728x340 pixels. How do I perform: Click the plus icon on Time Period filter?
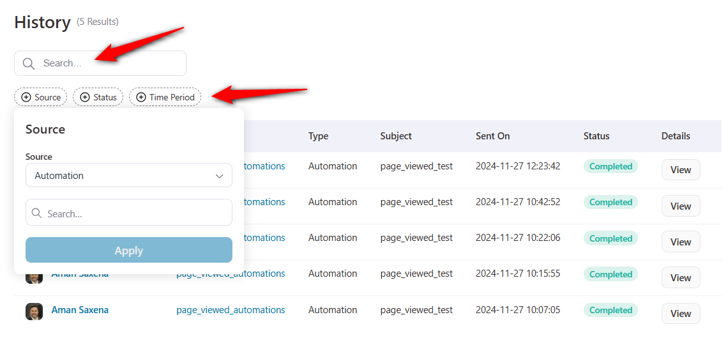pyautogui.click(x=141, y=97)
